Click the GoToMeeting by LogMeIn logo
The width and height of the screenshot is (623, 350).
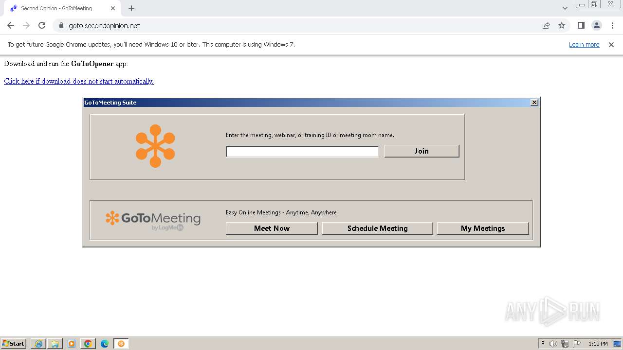pos(153,220)
